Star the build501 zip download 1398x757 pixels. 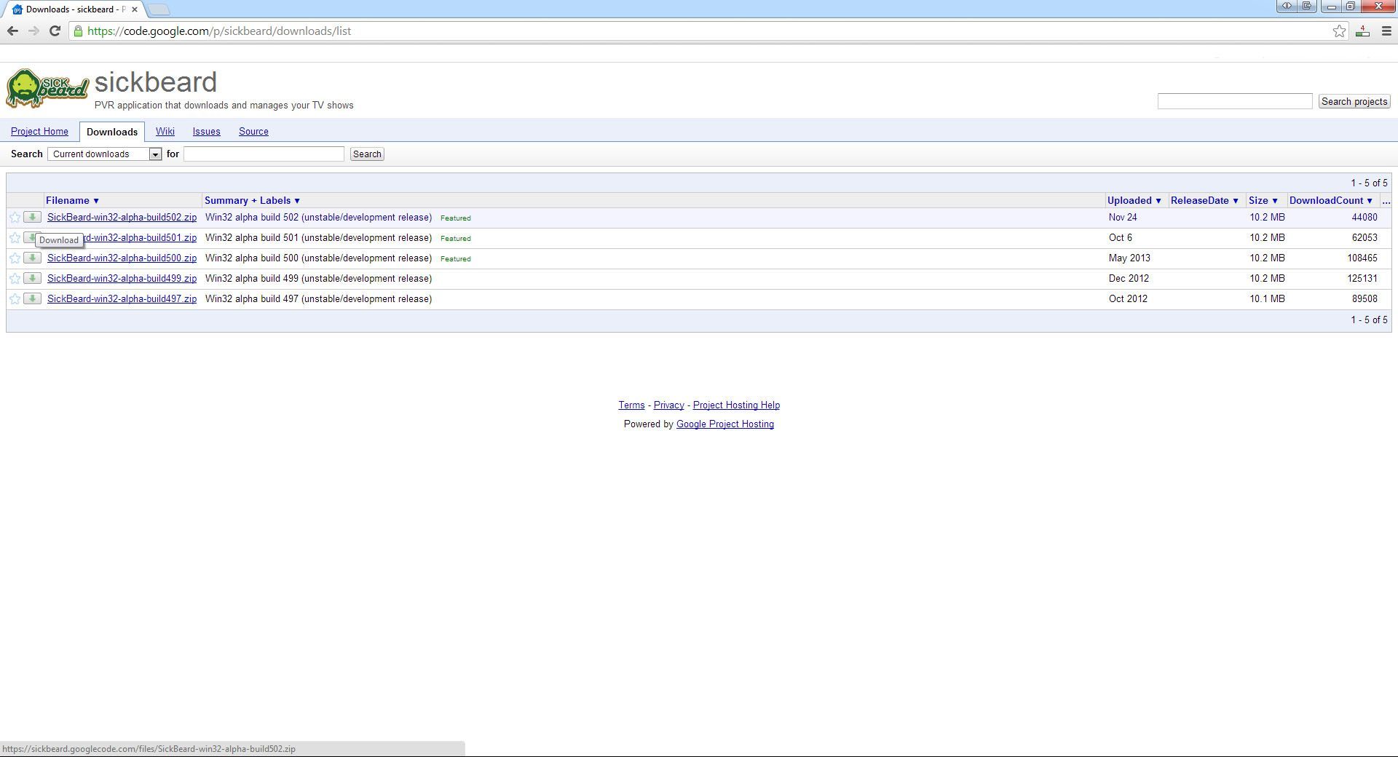click(x=15, y=238)
